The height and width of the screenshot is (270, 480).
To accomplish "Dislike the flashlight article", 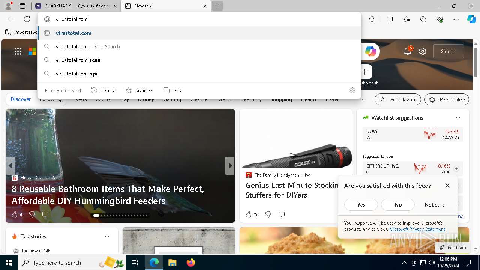I will tap(268, 214).
